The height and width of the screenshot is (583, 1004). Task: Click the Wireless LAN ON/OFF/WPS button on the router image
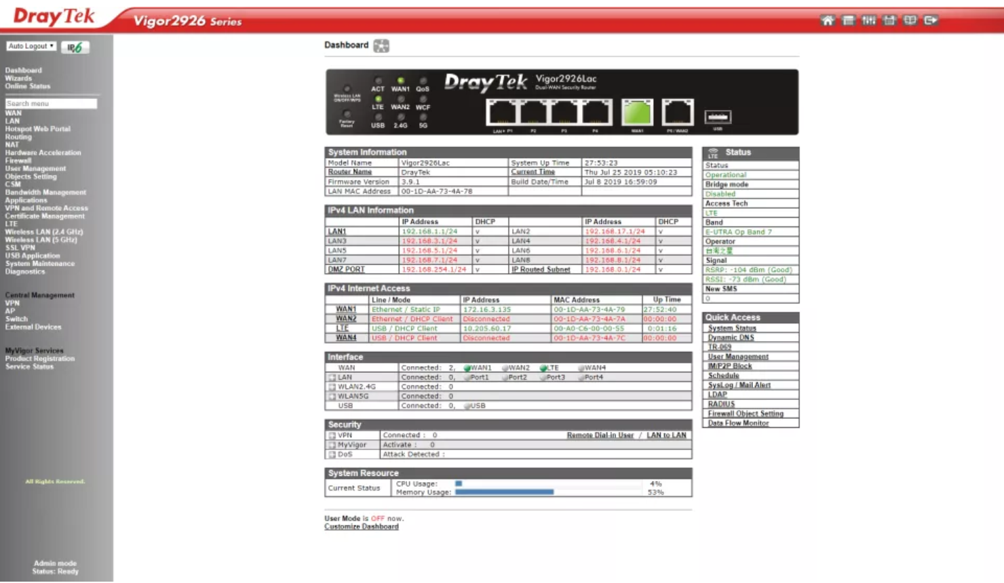(x=347, y=89)
